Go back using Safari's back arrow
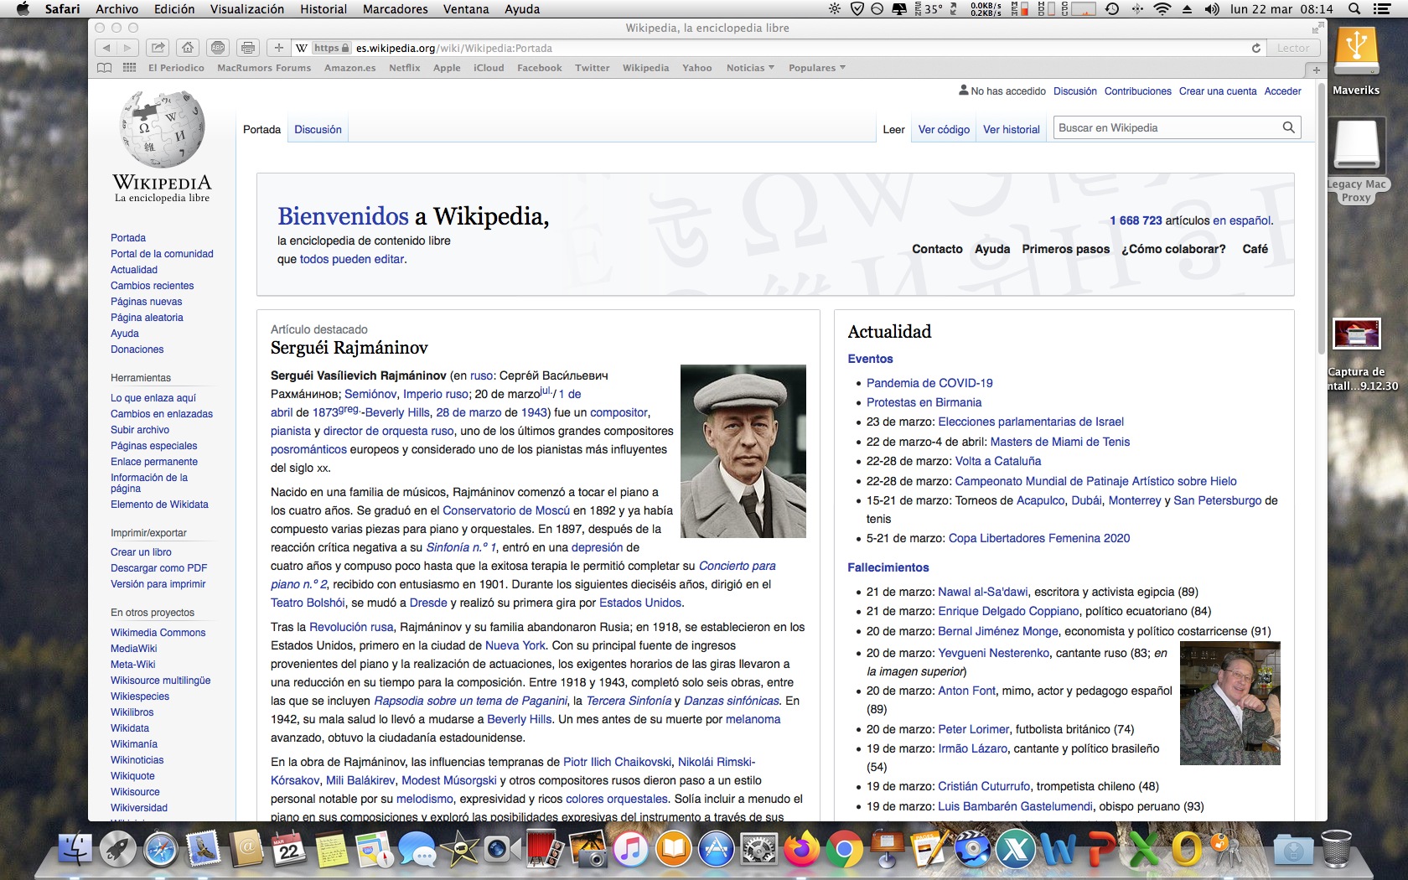The width and height of the screenshot is (1408, 880). point(106,48)
